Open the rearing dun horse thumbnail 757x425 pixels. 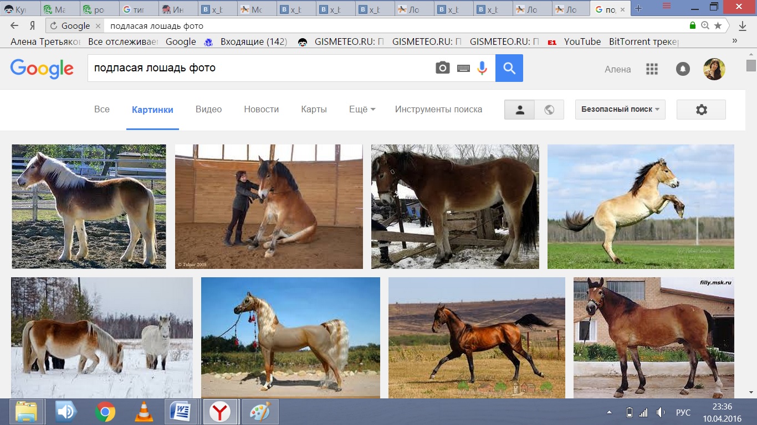[641, 206]
